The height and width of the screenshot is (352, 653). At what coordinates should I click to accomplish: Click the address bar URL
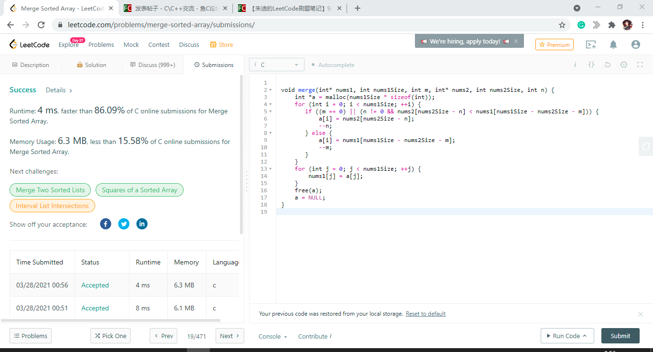161,25
